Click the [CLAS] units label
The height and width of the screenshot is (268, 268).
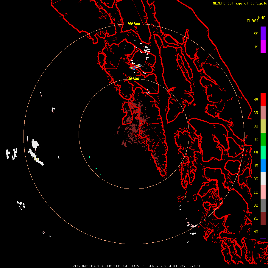point(252,21)
